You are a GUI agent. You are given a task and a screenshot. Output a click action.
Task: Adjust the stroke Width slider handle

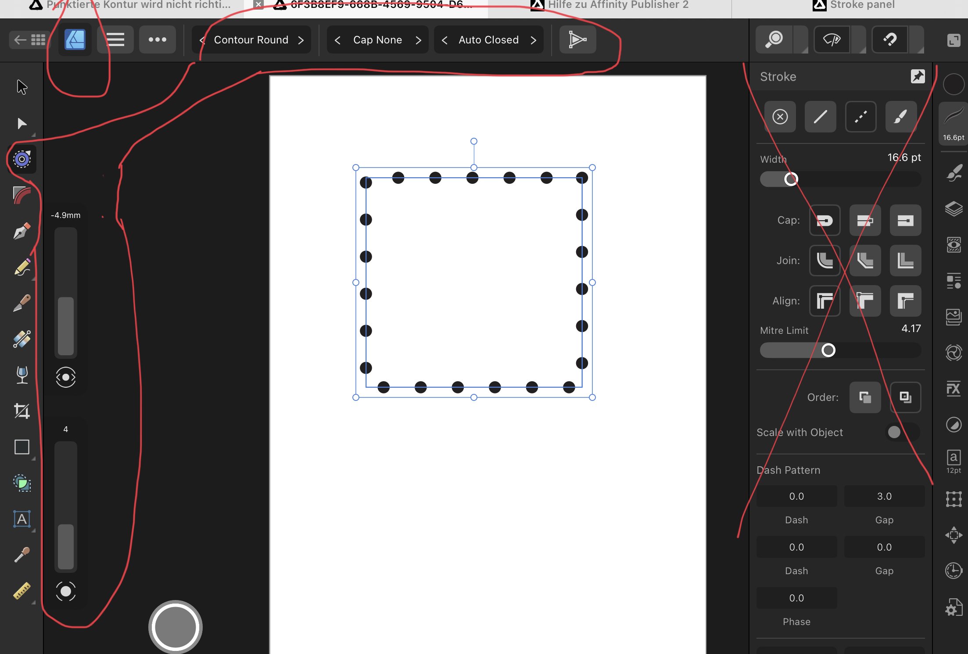[x=791, y=179]
